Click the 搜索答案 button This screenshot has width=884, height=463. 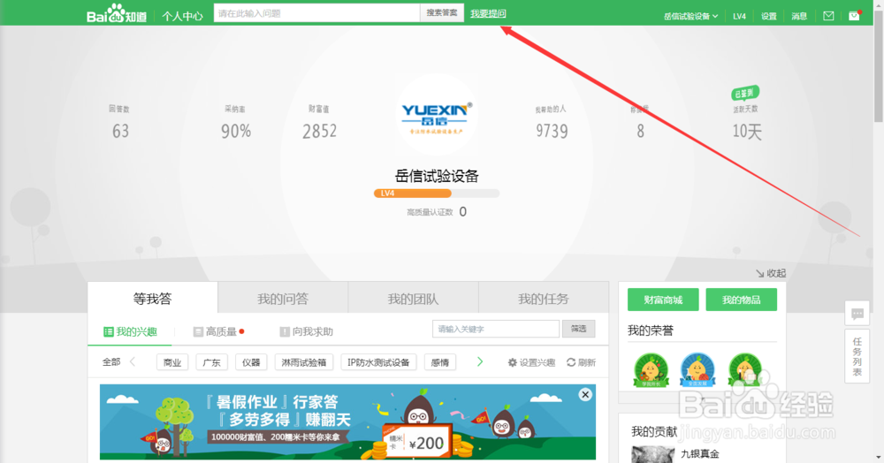click(x=442, y=12)
